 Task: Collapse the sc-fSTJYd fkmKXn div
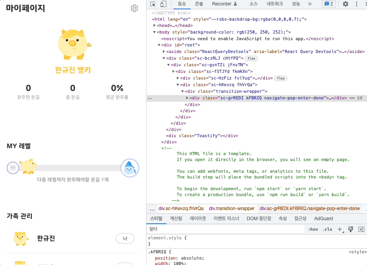tap(173, 71)
